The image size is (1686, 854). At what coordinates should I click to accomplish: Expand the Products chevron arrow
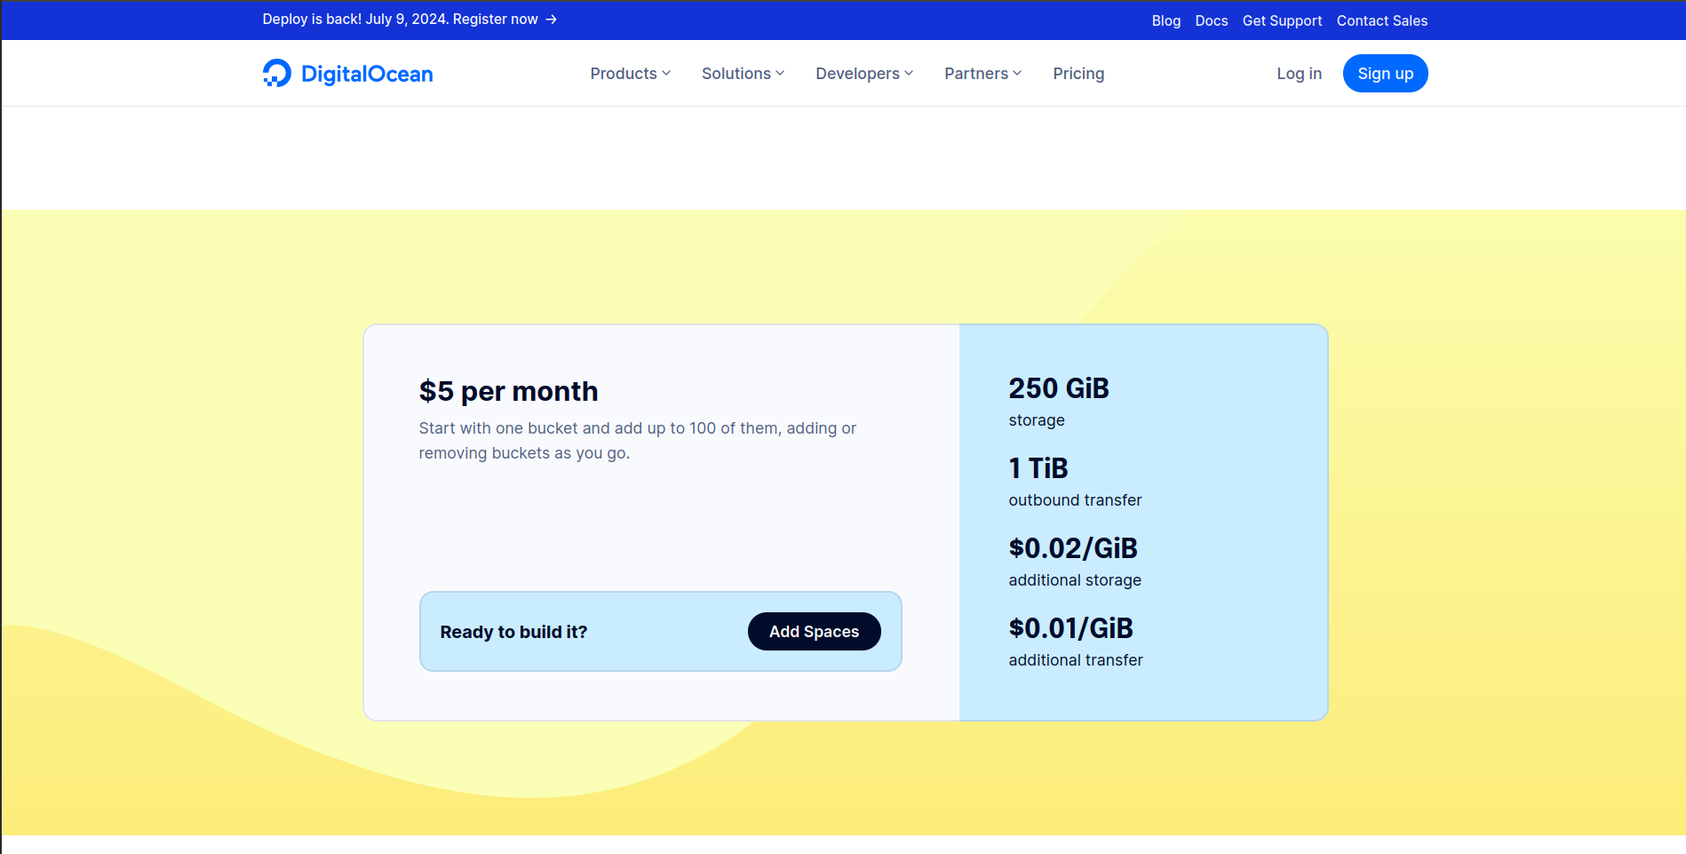[x=666, y=74]
